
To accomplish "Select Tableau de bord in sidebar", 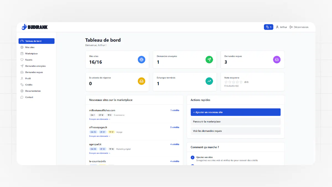I will click(37, 41).
